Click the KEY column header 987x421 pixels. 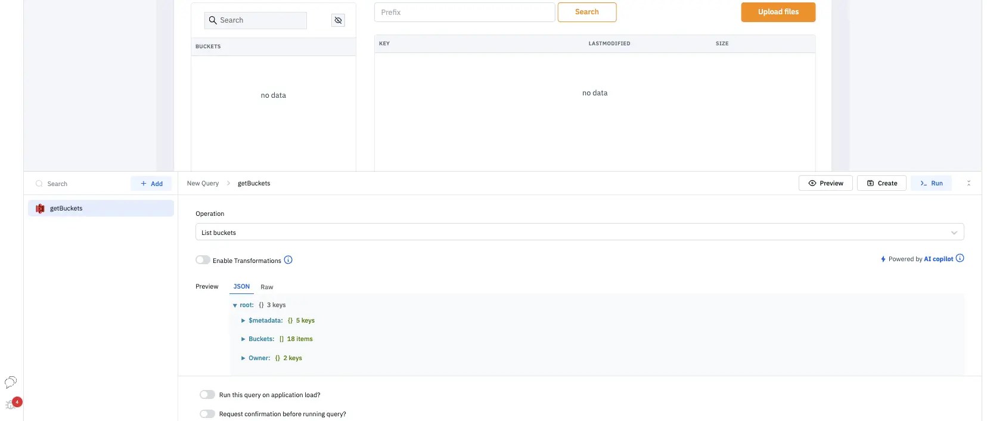[384, 44]
